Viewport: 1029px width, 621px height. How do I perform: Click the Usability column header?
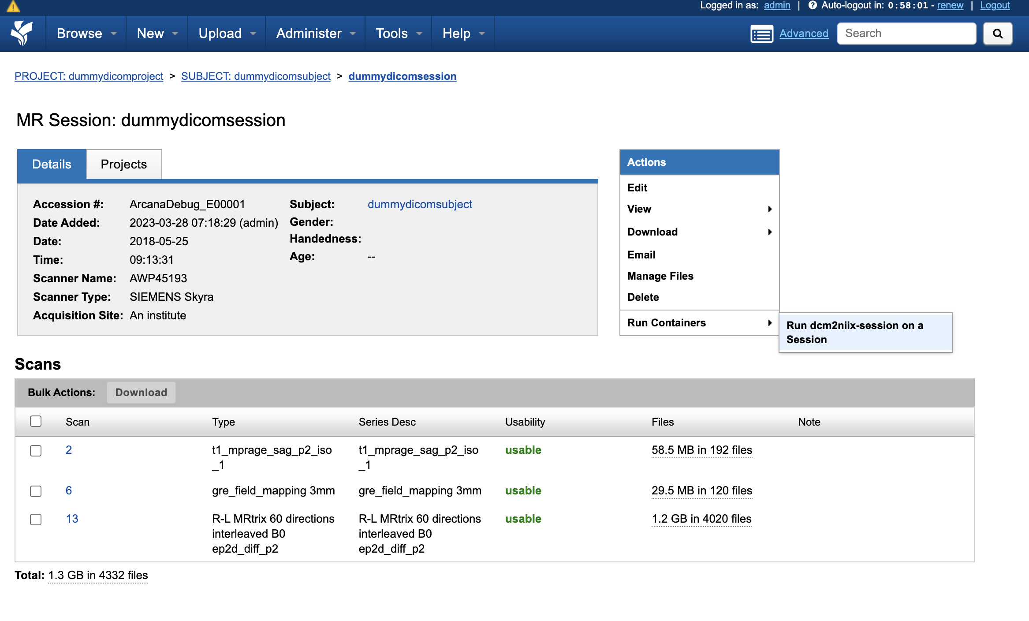pyautogui.click(x=525, y=422)
